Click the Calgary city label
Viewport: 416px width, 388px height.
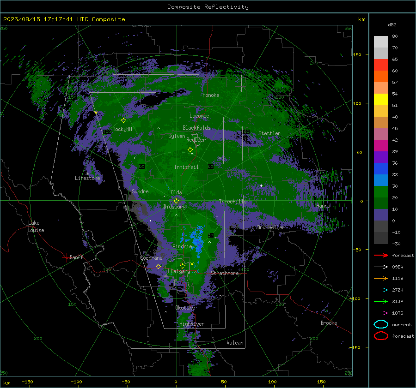coord(180,271)
